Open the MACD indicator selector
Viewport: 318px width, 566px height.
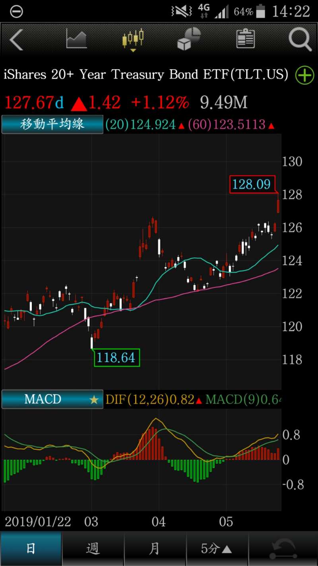(52, 399)
